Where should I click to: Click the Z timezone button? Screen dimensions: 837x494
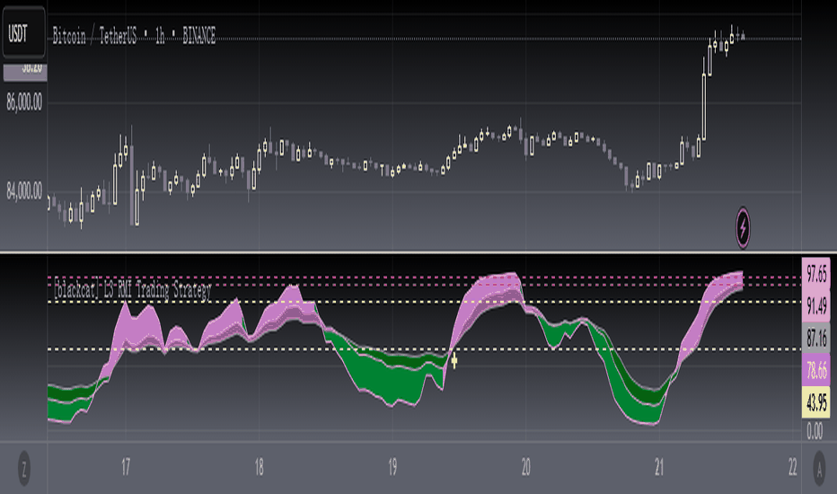coord(24,468)
